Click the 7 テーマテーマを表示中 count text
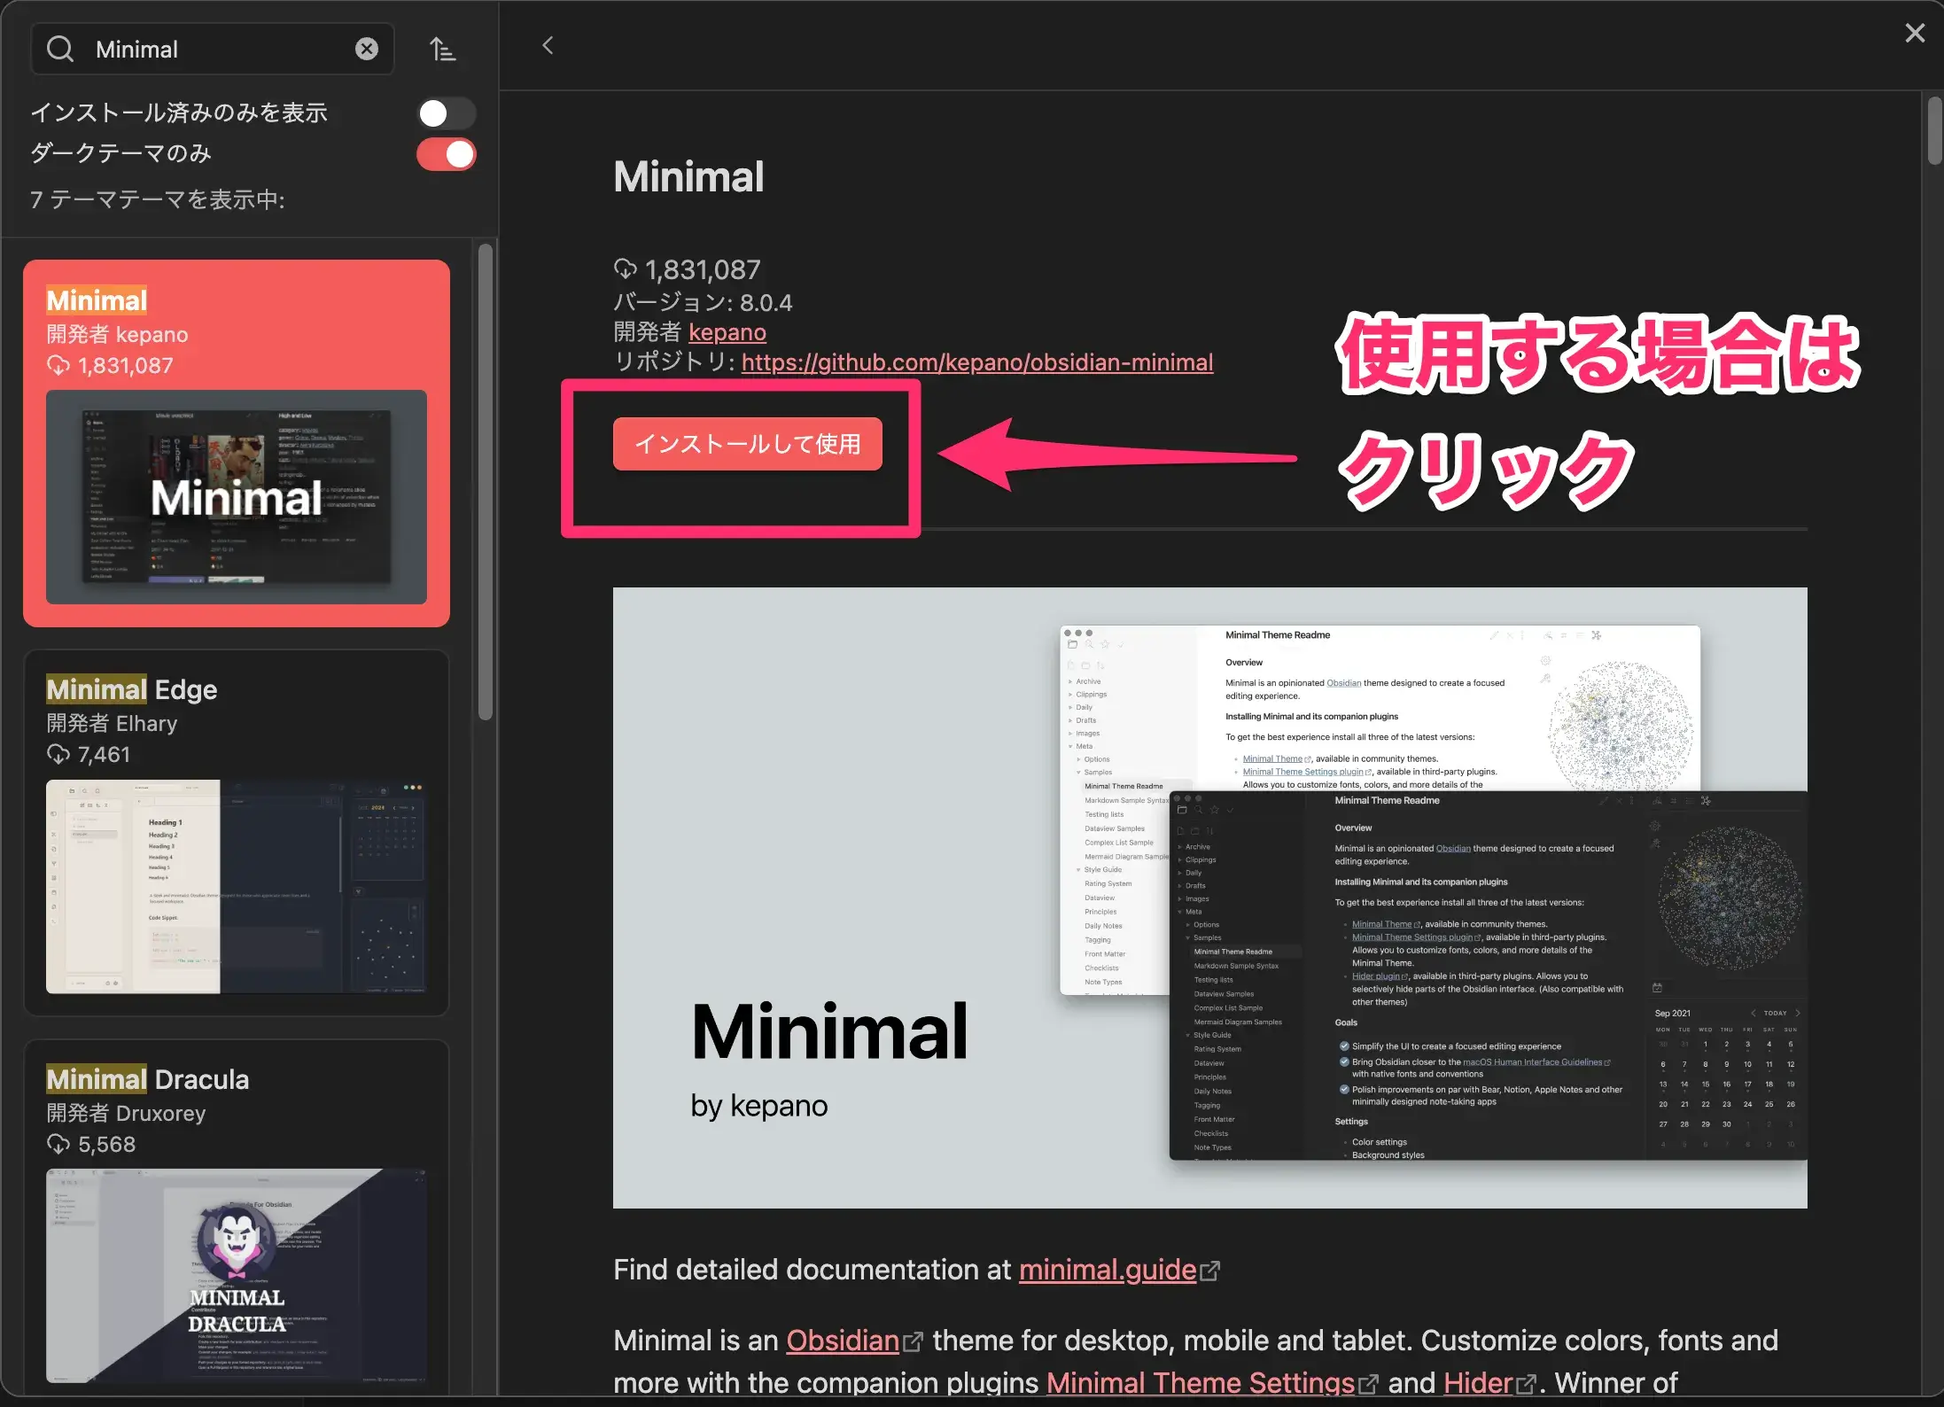 [158, 199]
